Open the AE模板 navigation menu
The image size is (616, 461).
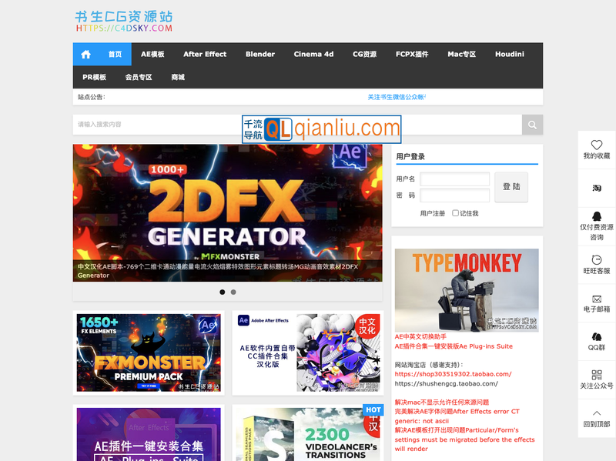(152, 55)
